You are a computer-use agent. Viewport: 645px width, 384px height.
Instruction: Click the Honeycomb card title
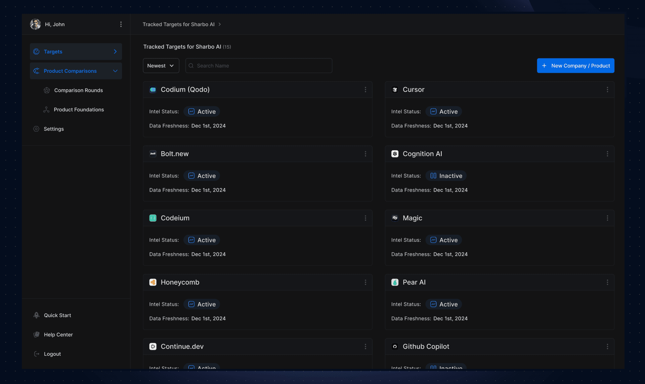coord(180,282)
